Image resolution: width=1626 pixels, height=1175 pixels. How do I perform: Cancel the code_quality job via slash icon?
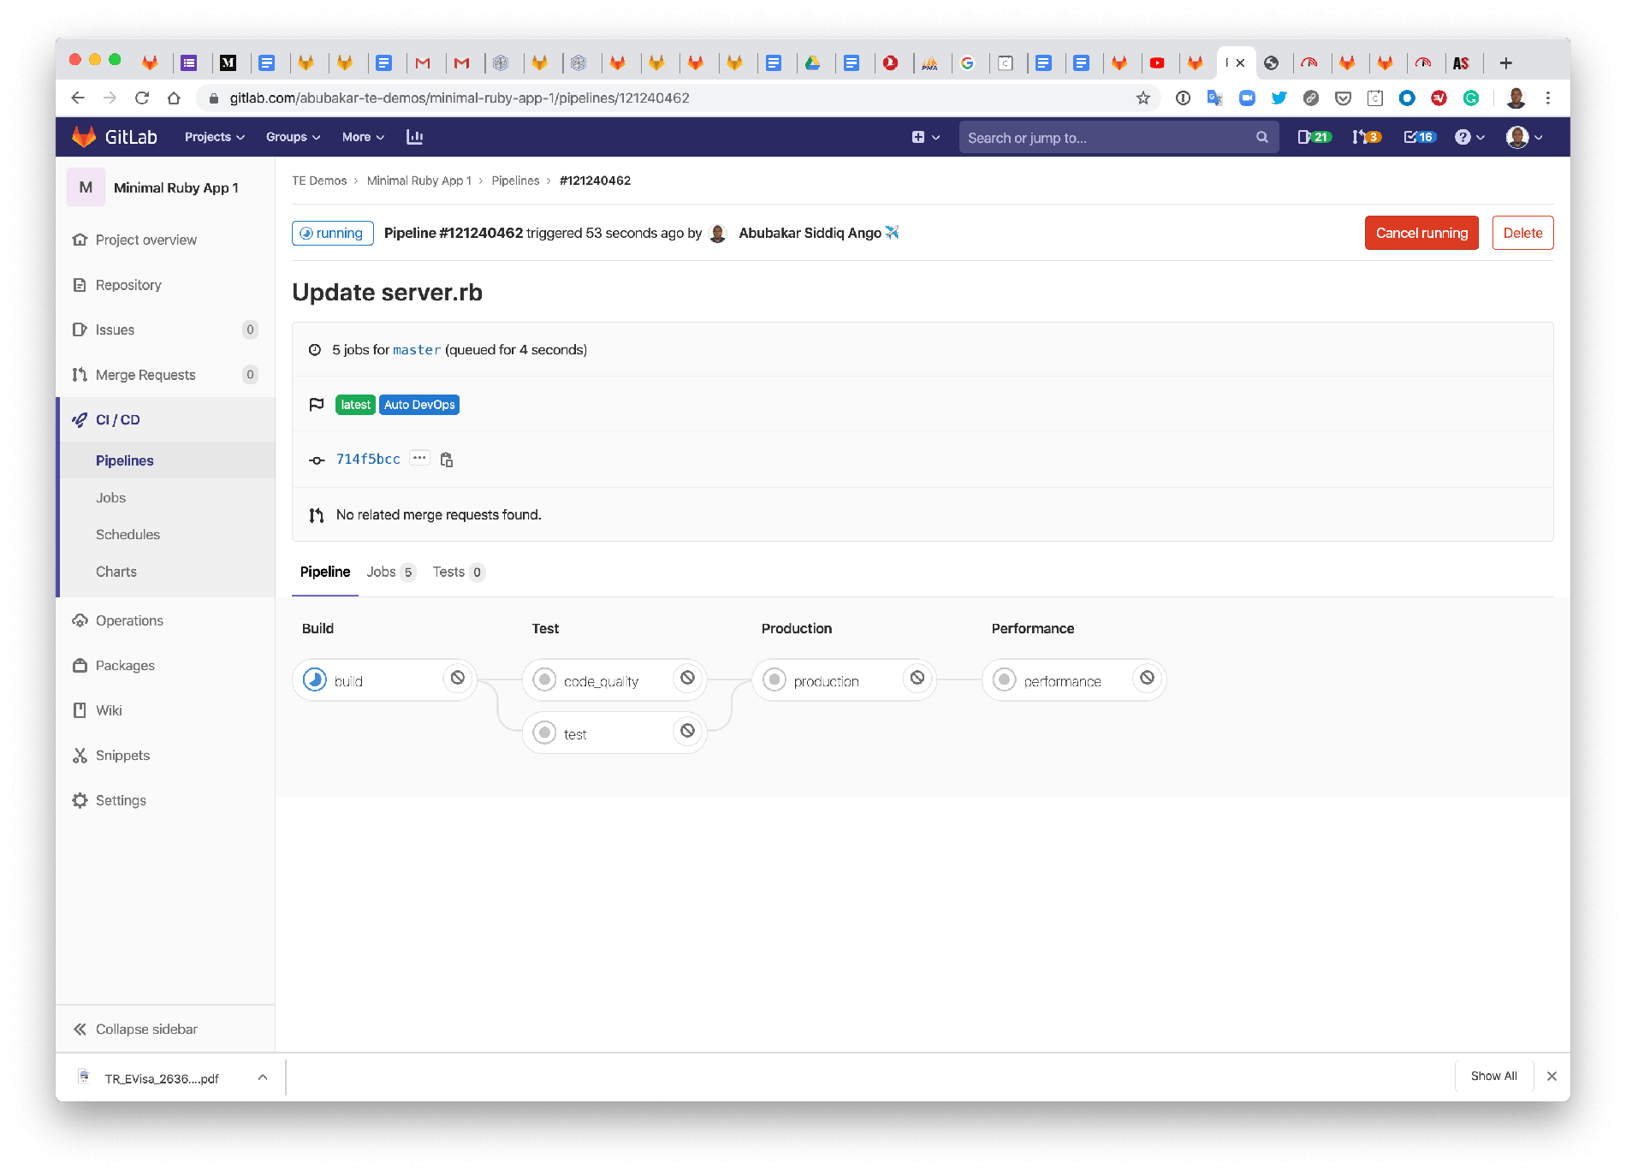pos(688,678)
